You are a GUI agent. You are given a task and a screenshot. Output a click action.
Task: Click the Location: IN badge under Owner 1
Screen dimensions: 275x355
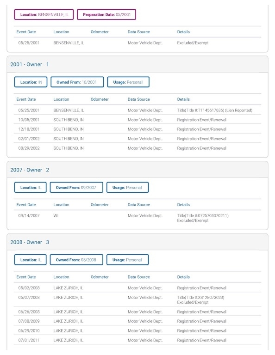tap(31, 82)
